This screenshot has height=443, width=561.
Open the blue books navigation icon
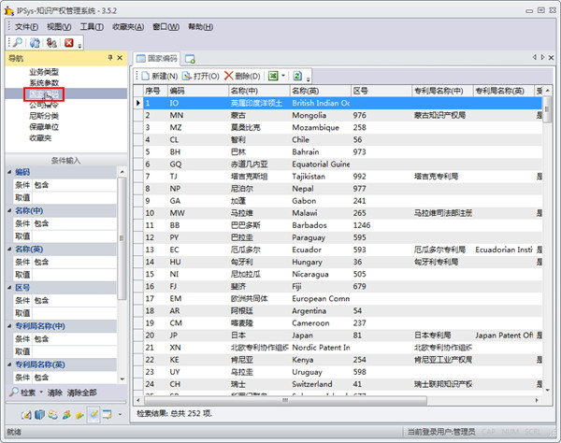(x=39, y=415)
